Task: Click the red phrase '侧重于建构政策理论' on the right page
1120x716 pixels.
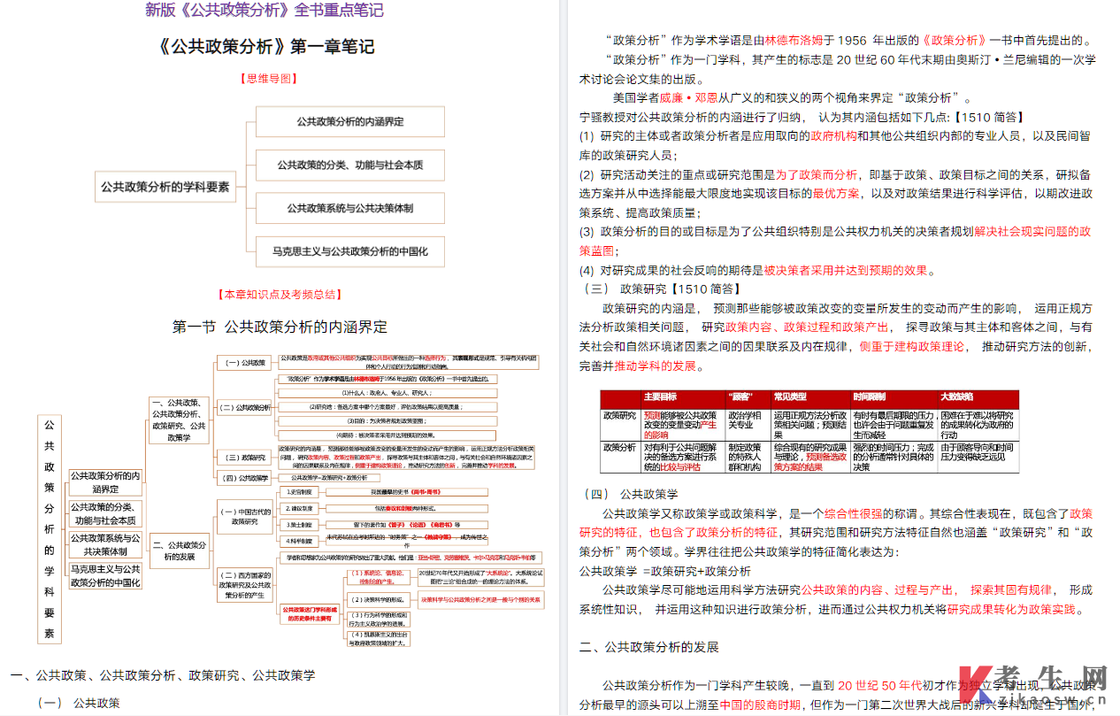Action: click(912, 346)
